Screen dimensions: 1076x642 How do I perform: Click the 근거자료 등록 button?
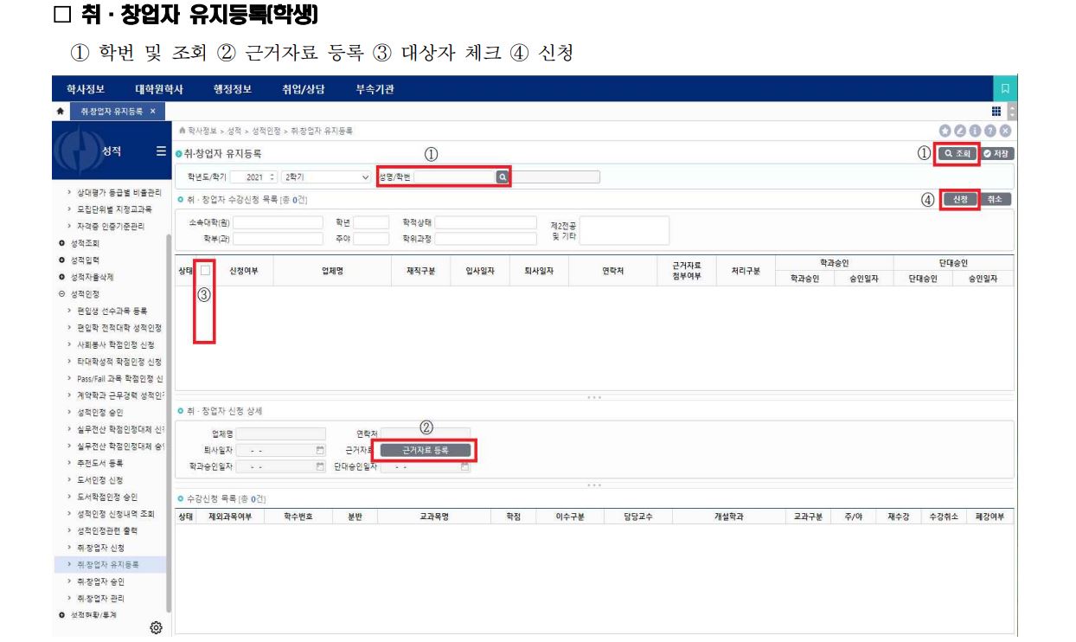click(x=426, y=450)
